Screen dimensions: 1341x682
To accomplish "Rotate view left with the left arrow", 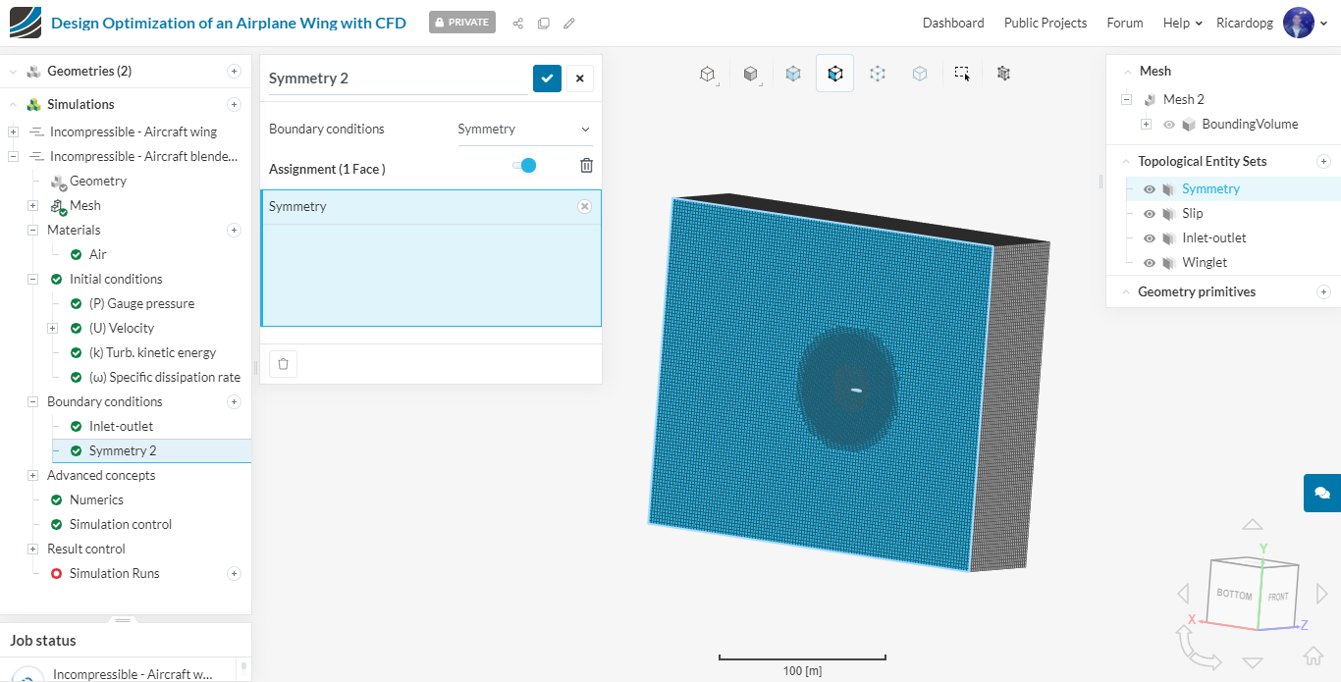I will click(1183, 593).
